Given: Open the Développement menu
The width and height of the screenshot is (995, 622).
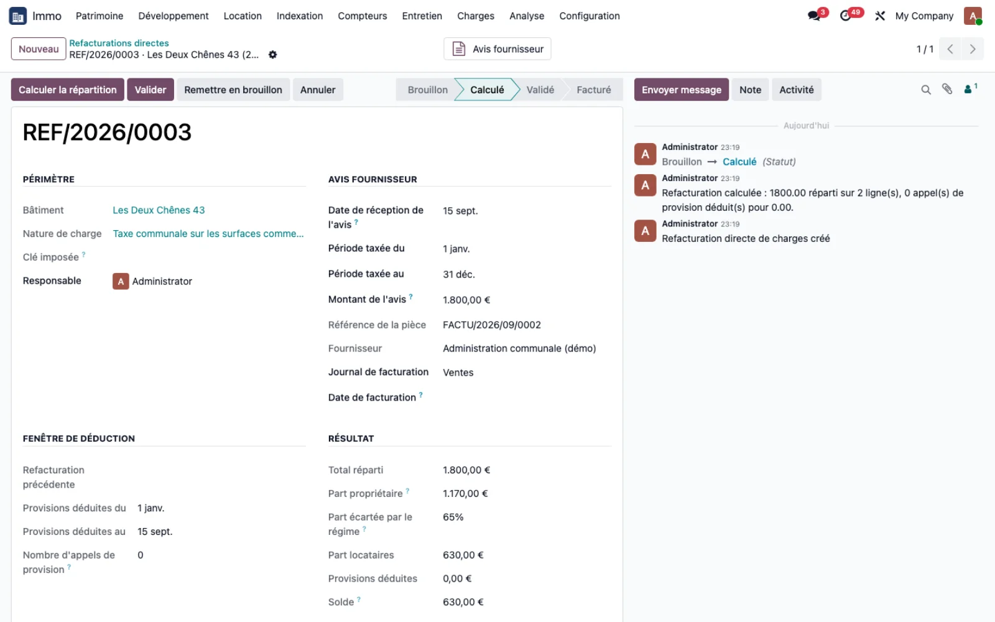Looking at the screenshot, I should [x=174, y=16].
